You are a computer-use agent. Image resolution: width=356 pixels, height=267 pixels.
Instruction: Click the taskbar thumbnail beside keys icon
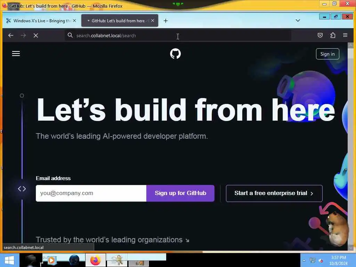(x=138, y=263)
